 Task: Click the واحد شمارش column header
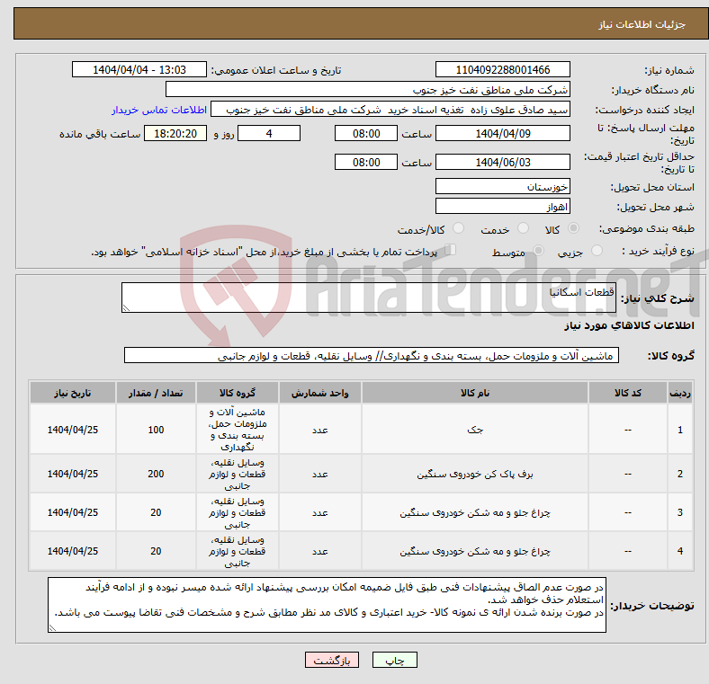pos(319,393)
